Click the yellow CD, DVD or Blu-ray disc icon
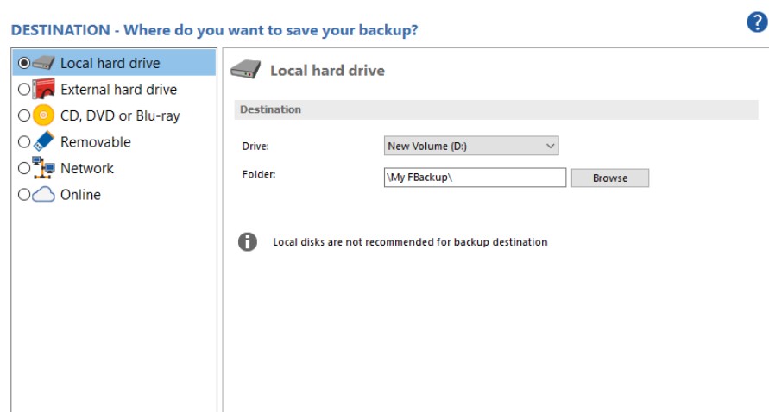The height and width of the screenshot is (412, 769). point(44,115)
